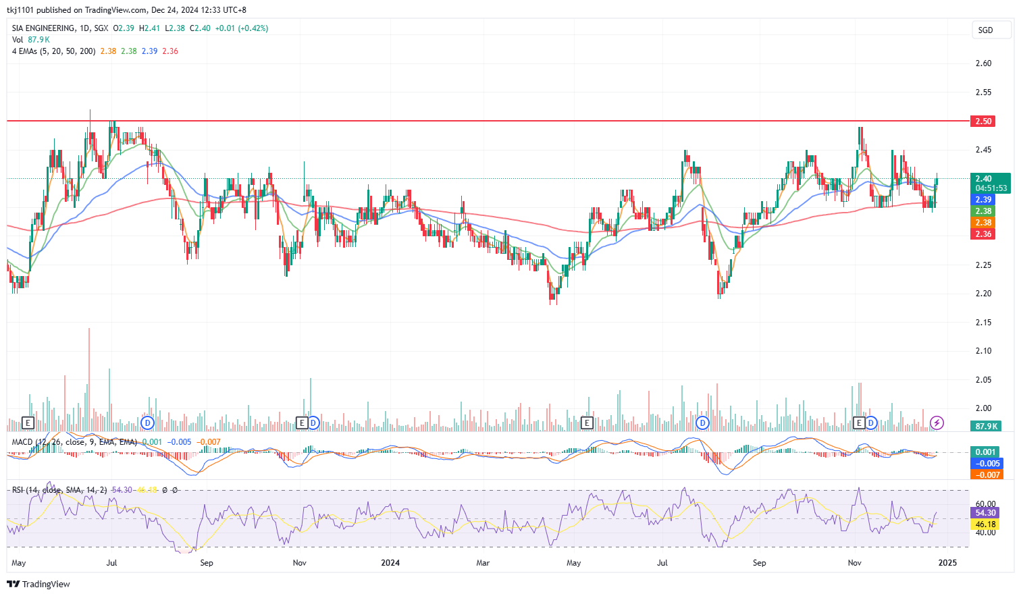Screen dimensions: 1021x596
Task: Click the 04:51:53 bar countdown label
Action: coord(991,189)
